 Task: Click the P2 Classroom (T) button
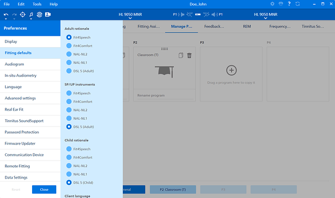tap(173, 189)
